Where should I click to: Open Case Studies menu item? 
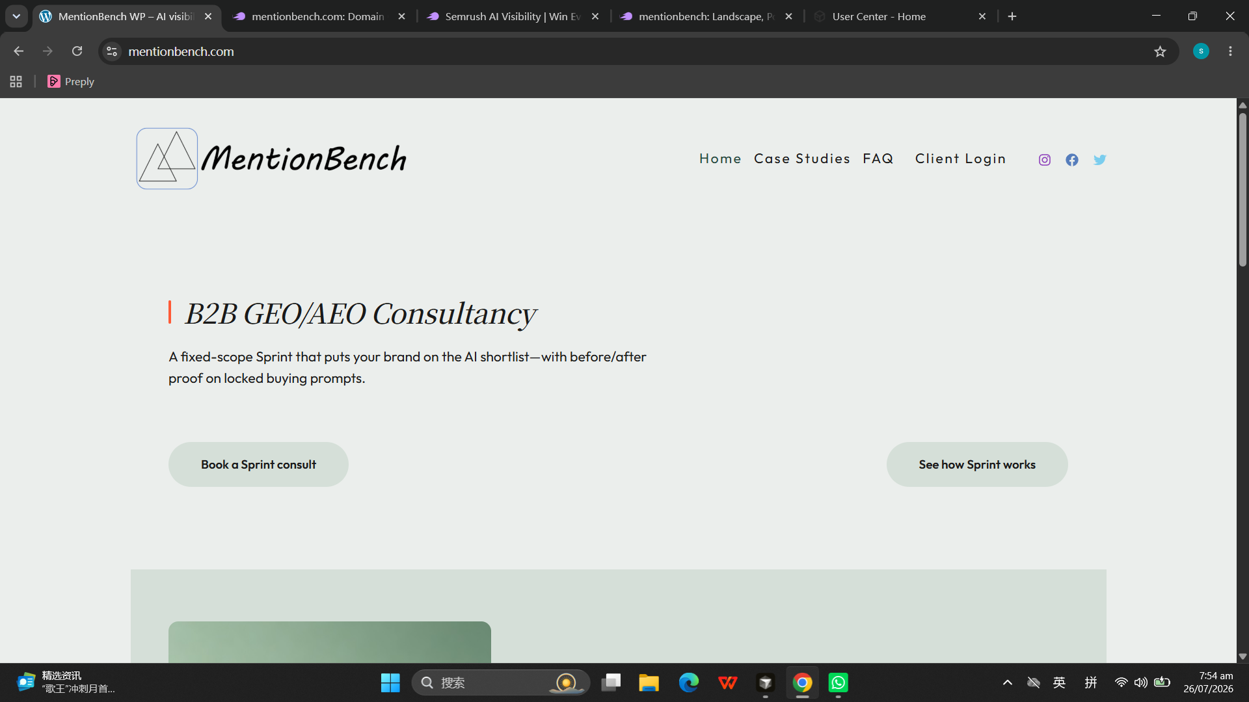tap(802, 159)
